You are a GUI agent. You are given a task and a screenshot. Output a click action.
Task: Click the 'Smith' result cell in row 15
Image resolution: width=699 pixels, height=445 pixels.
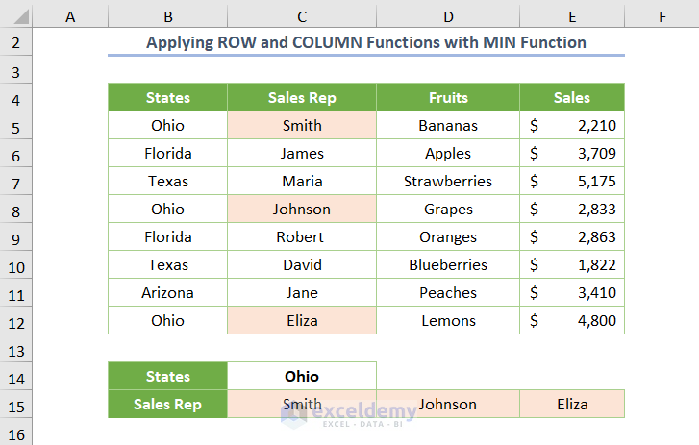(302, 405)
